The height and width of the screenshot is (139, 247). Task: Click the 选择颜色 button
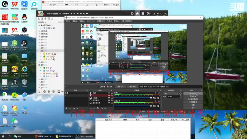coord(132,86)
